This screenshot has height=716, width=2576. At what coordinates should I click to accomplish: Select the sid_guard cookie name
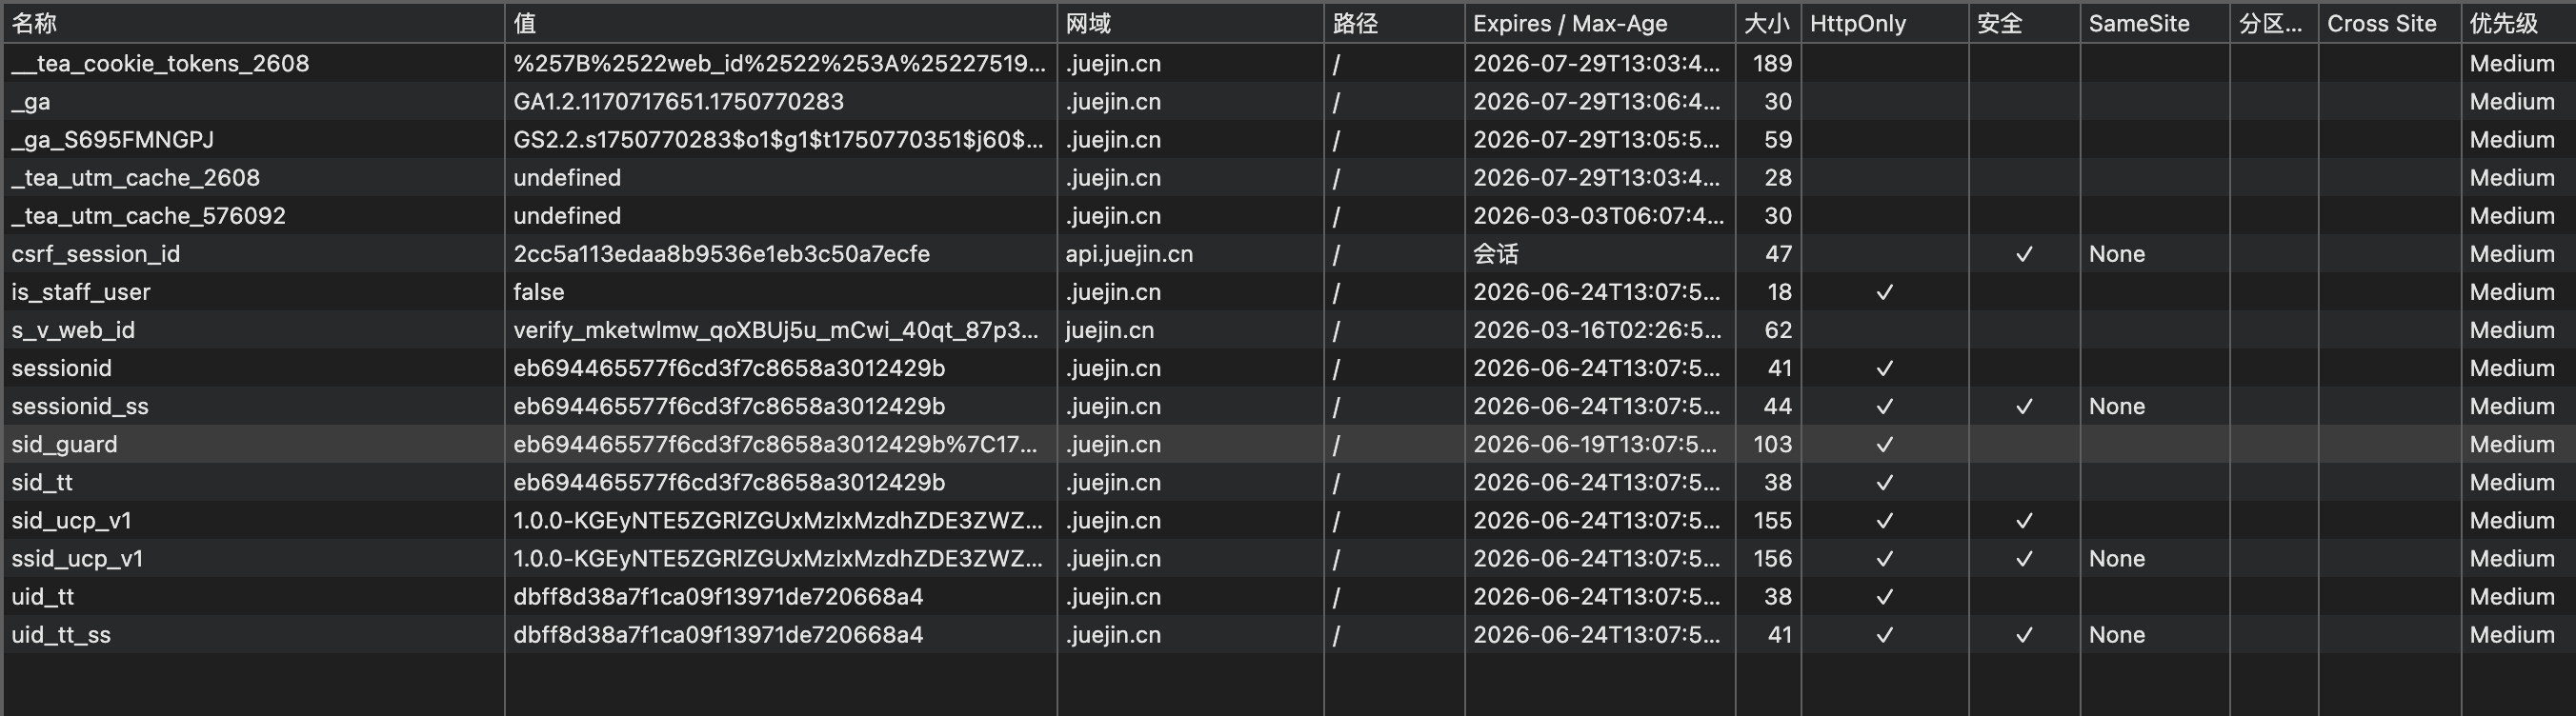[x=64, y=444]
